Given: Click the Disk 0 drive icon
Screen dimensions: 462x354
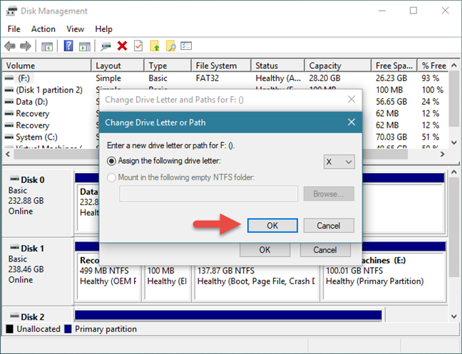Looking at the screenshot, I should click(x=14, y=179).
